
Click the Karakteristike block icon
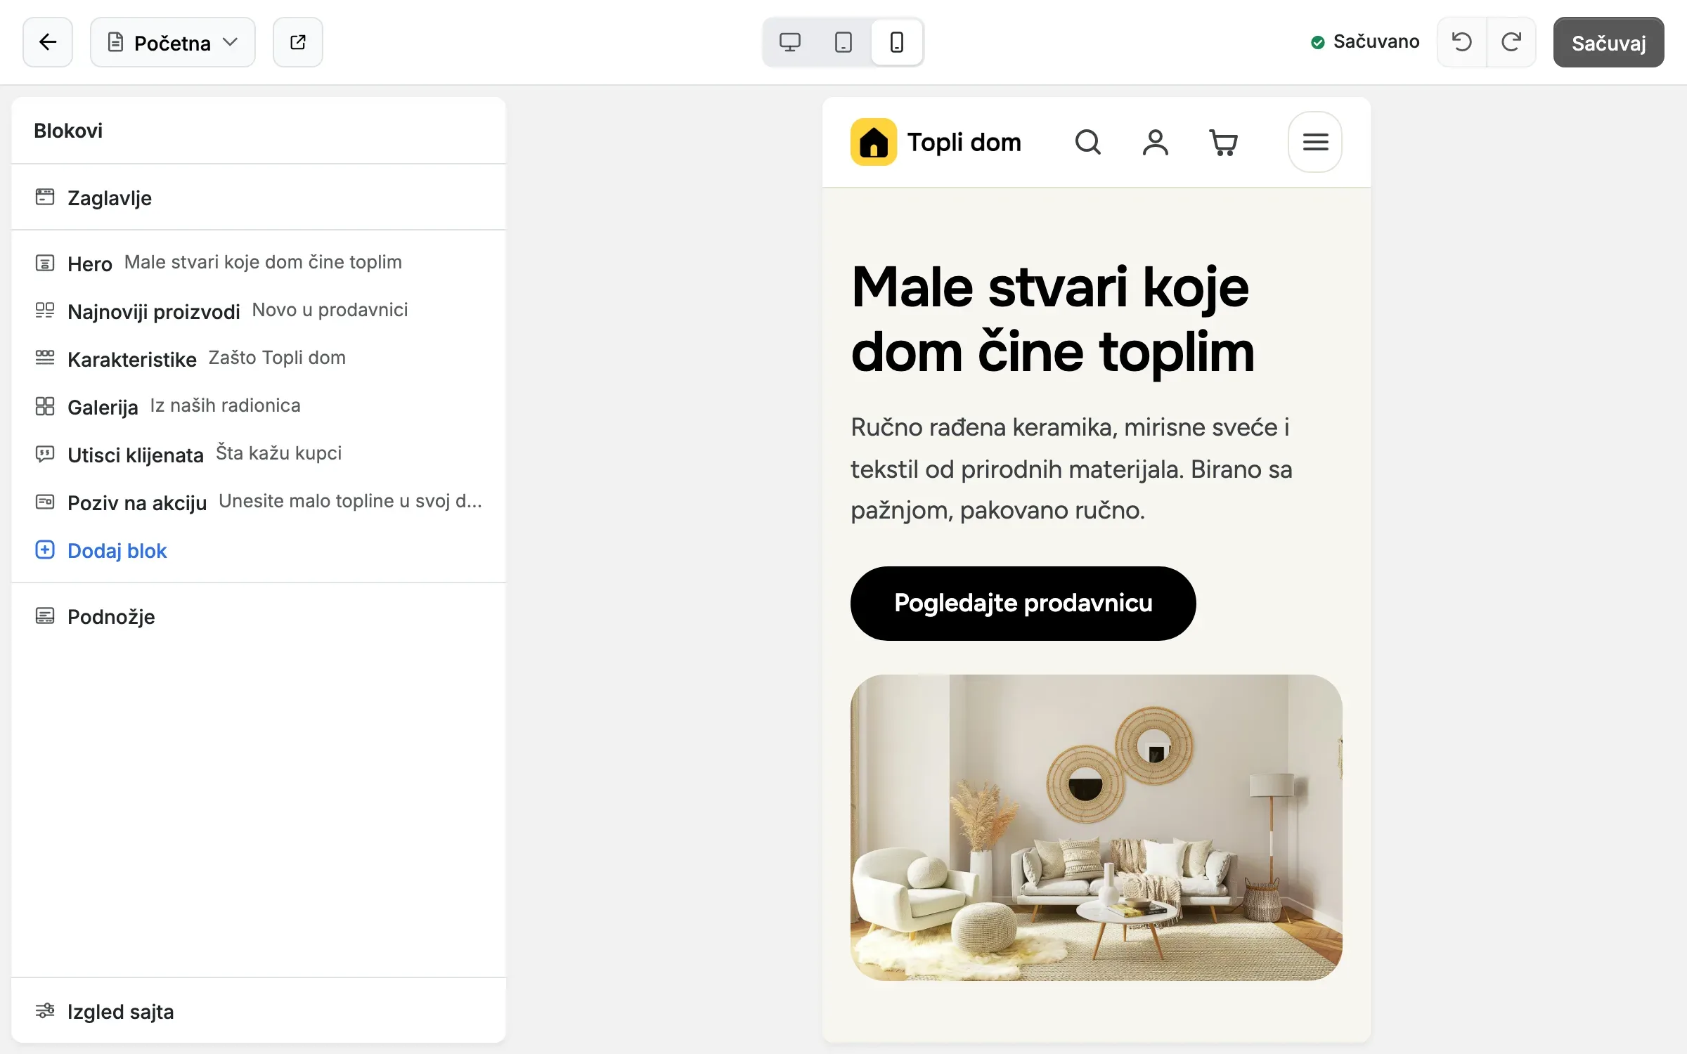(x=45, y=358)
